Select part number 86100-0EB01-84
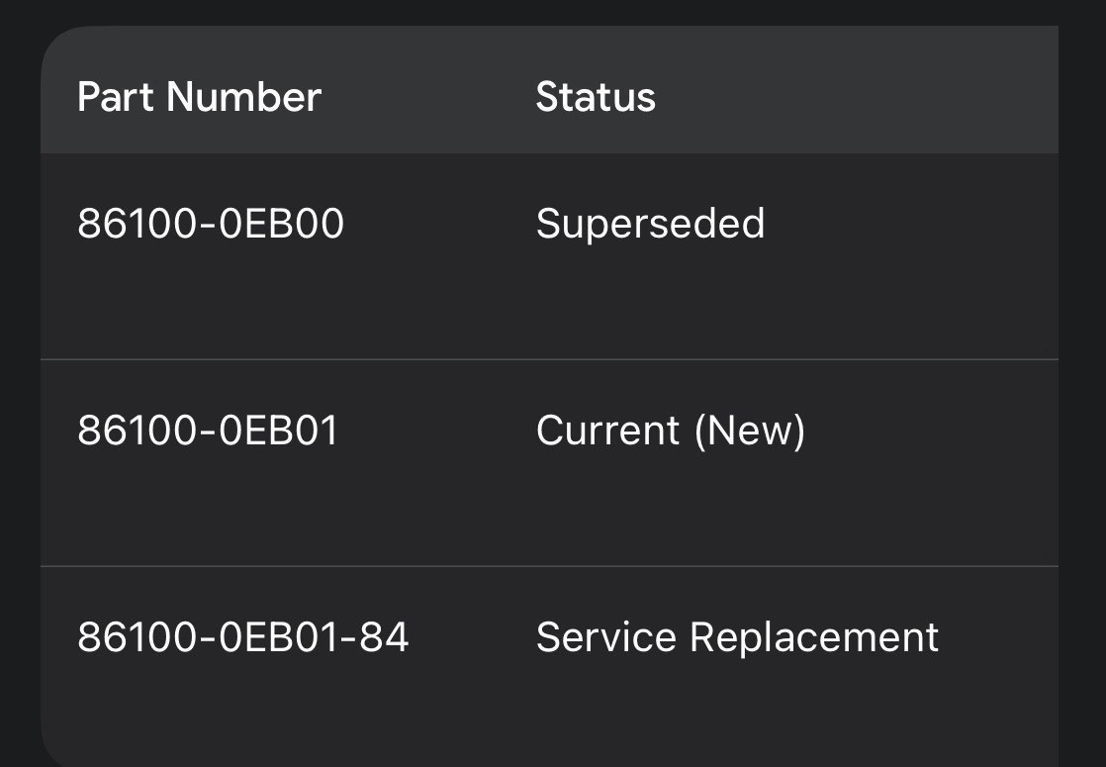1106x767 pixels. 242,637
